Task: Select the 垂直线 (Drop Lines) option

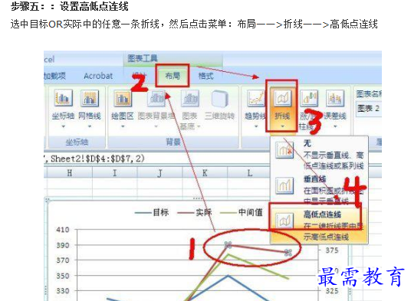Action: (319, 189)
